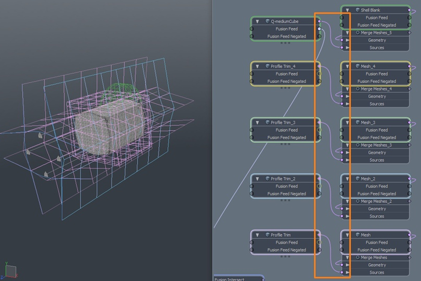Click the Q-mediumCube Fusion Feed output port
Image resolution: width=421 pixels, height=281 pixels.
coord(320,29)
